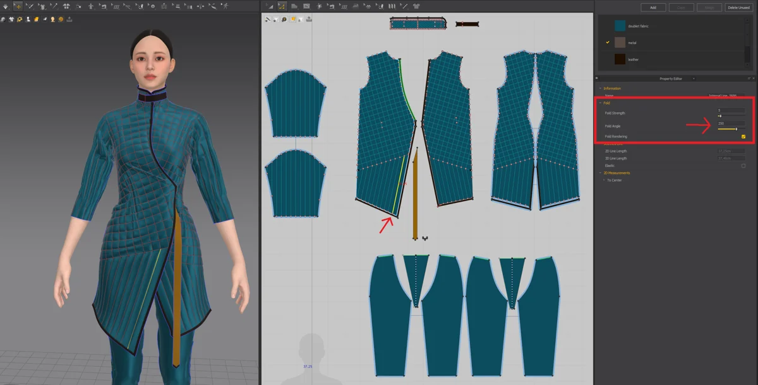The height and width of the screenshot is (385, 758).
Task: Choose the polygon tool in 2D toolbar
Action: [x=294, y=6]
